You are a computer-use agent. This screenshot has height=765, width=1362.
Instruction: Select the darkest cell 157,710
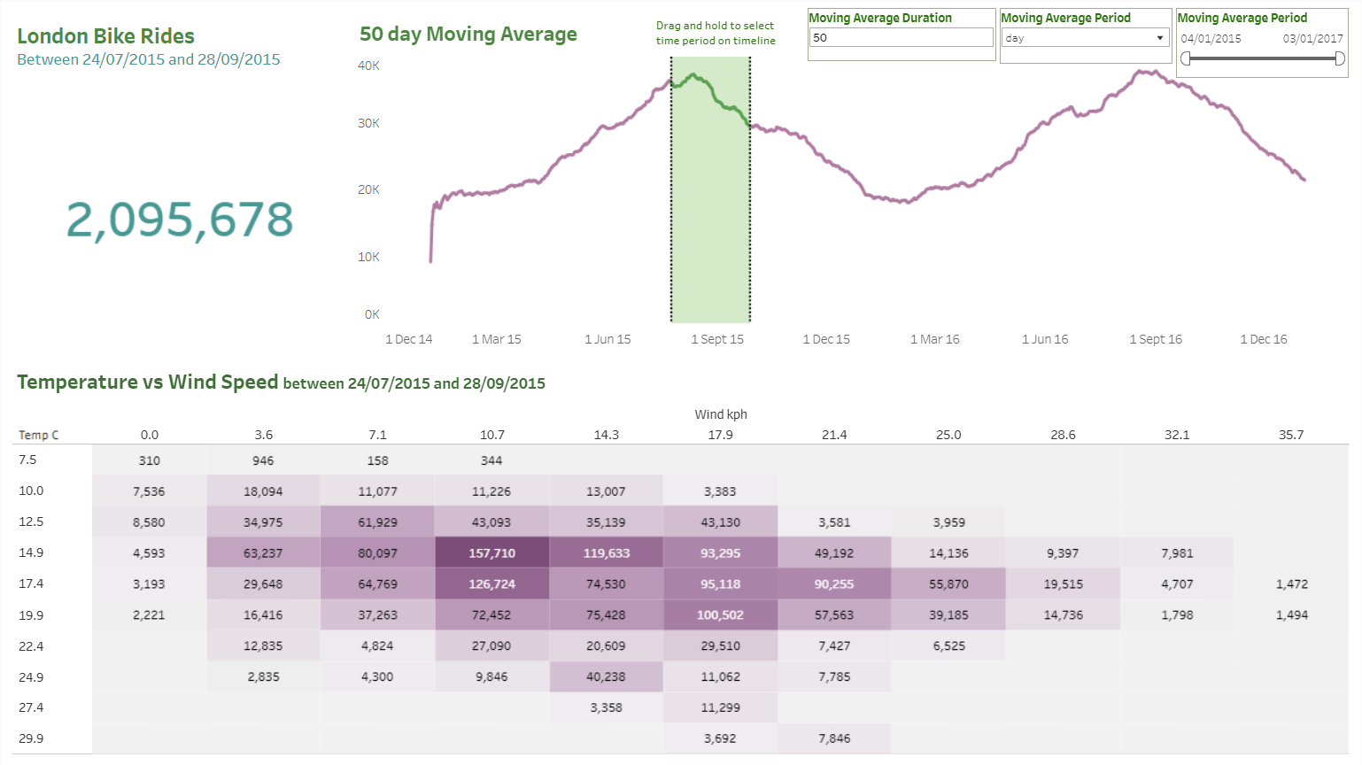point(491,552)
